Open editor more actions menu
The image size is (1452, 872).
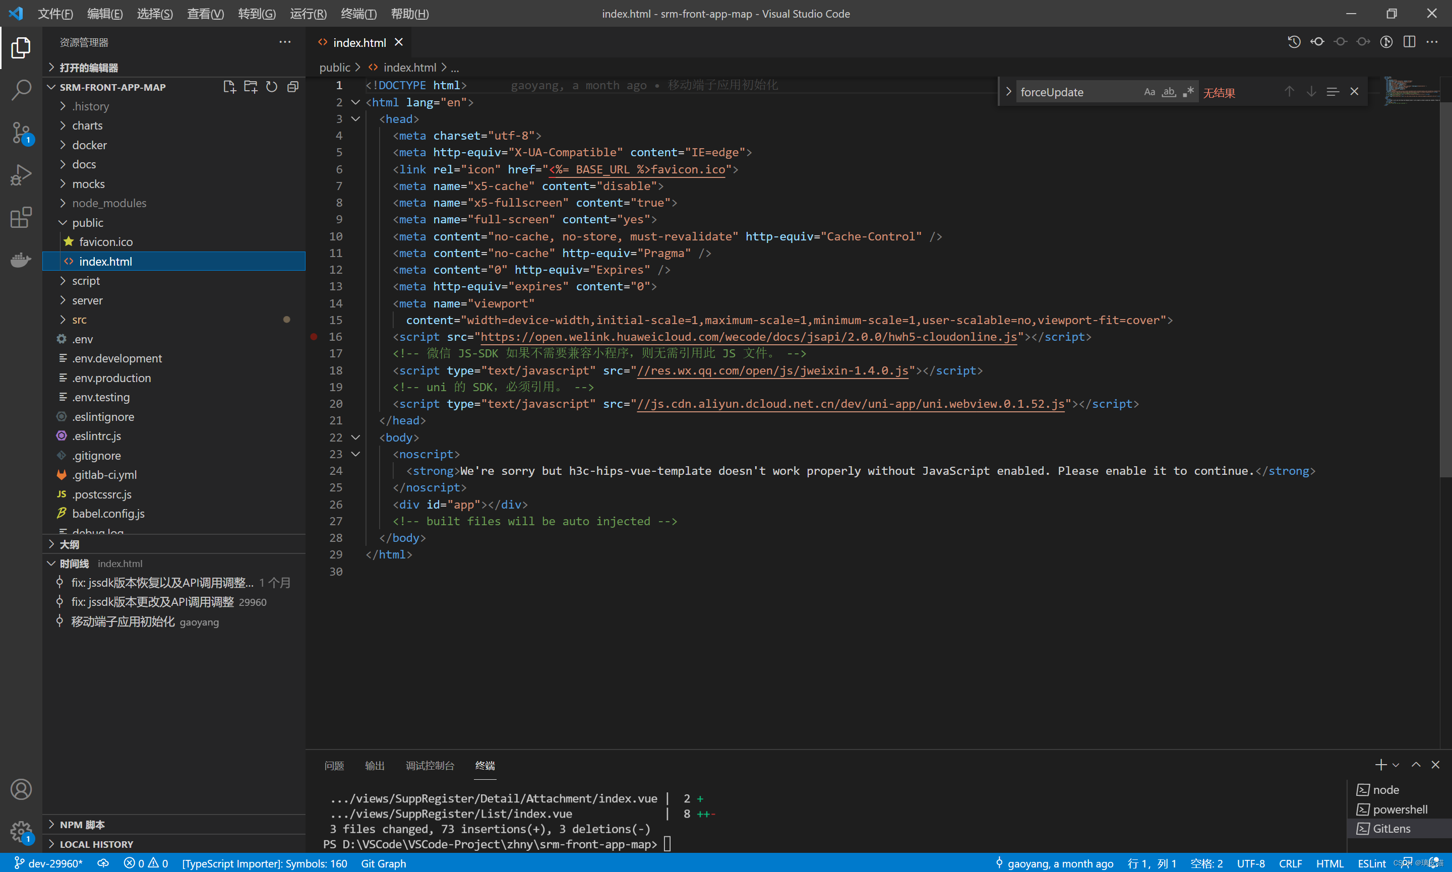click(1432, 42)
